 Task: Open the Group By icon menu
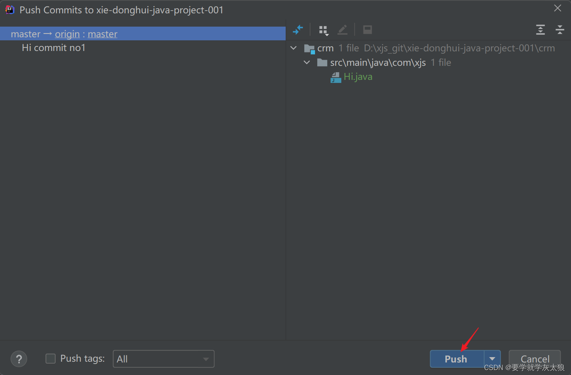point(323,30)
